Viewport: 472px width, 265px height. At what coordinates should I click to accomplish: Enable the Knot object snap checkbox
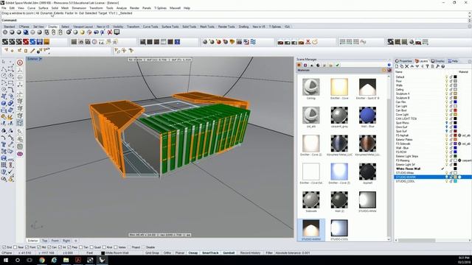coord(104,247)
